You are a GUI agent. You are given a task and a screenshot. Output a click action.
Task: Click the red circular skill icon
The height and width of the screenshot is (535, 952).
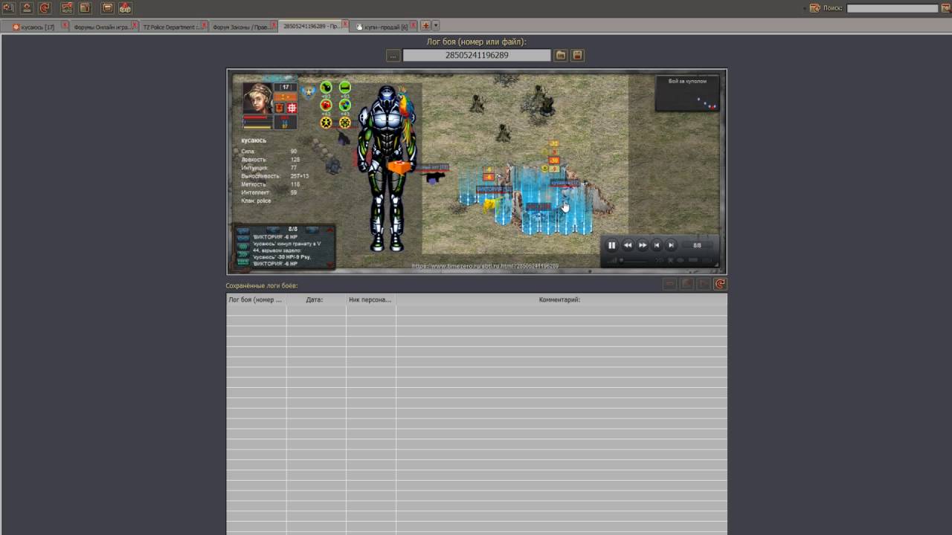(x=326, y=106)
